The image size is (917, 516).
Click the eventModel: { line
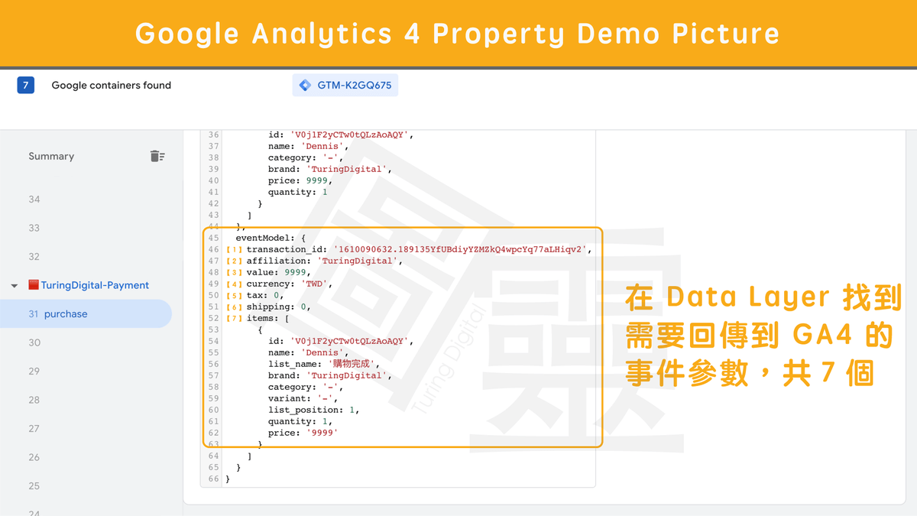(x=271, y=238)
